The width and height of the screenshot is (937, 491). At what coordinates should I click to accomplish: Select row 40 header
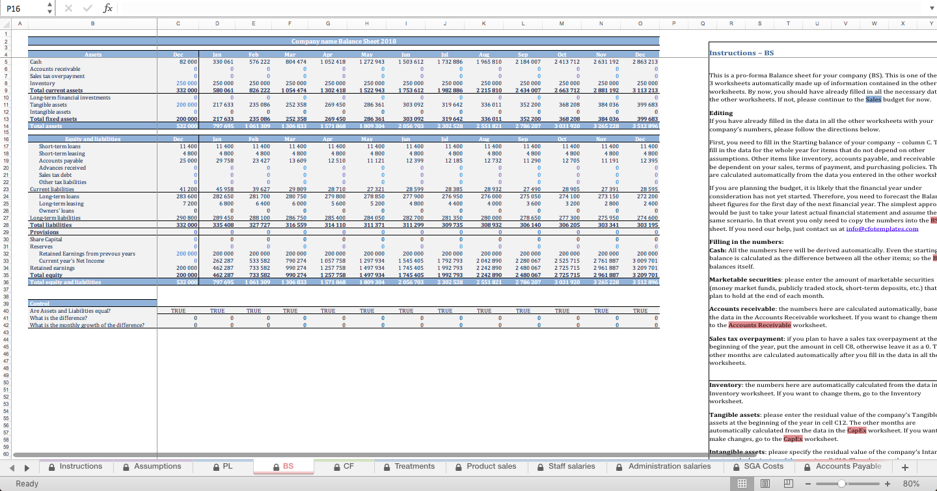click(x=6, y=311)
